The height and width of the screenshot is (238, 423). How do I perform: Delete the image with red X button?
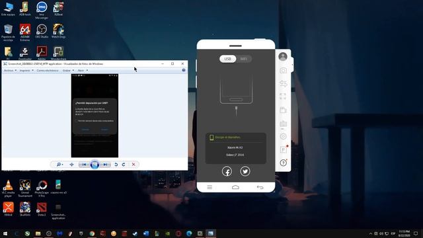tap(134, 165)
